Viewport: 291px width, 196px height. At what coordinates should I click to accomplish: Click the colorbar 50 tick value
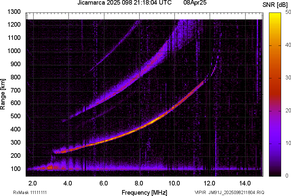pyautogui.click(x=288, y=12)
